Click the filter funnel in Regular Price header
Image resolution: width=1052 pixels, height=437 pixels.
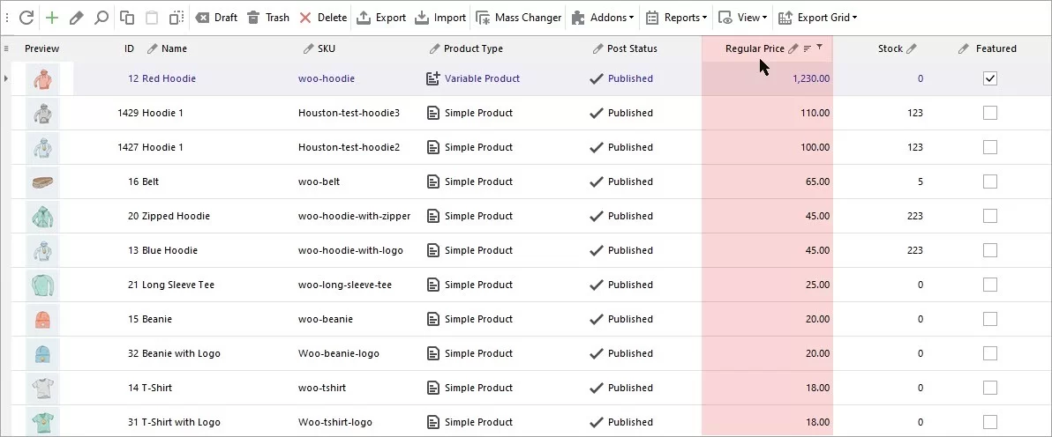pyautogui.click(x=820, y=48)
